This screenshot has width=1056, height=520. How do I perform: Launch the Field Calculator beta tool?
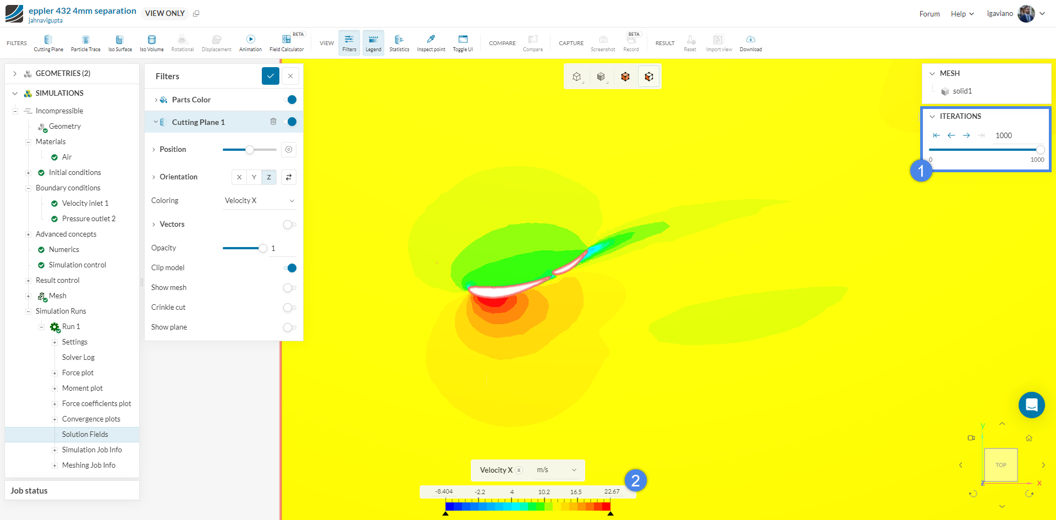coord(287,42)
